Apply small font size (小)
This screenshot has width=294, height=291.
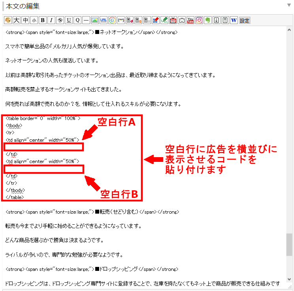[x=34, y=20]
